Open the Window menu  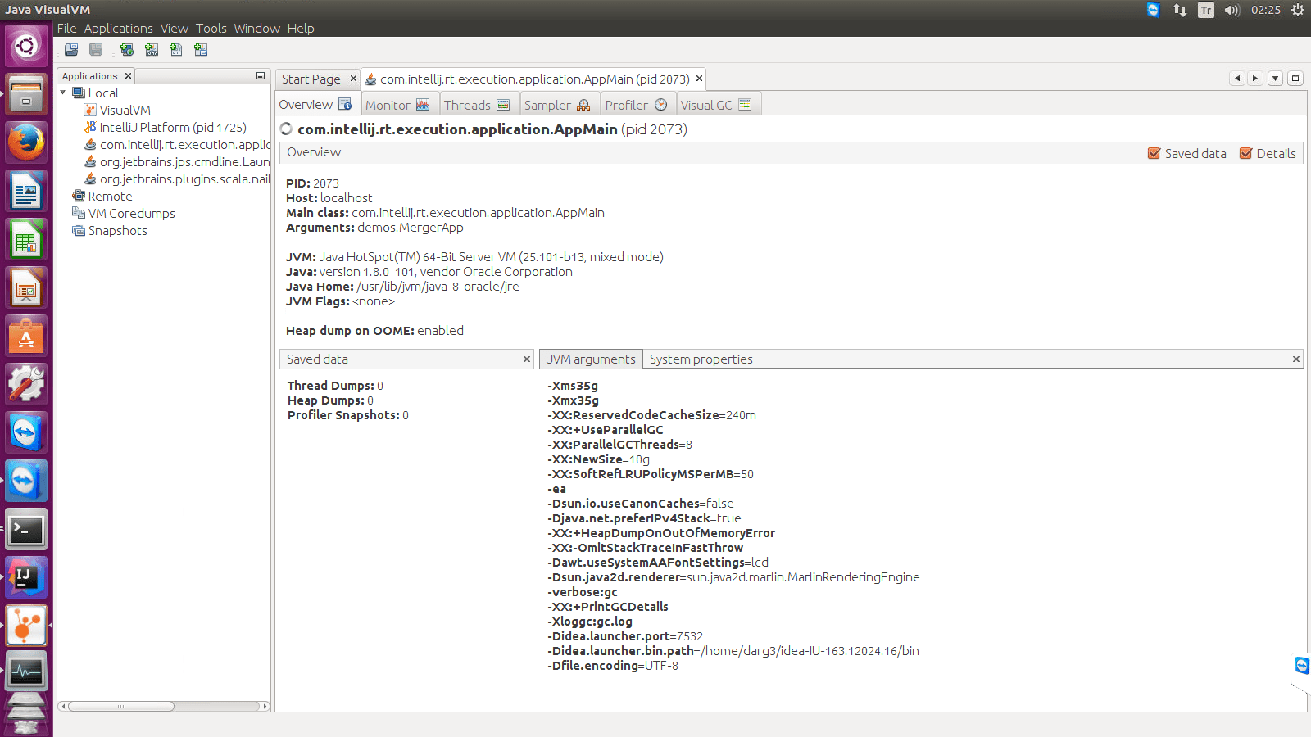tap(256, 29)
